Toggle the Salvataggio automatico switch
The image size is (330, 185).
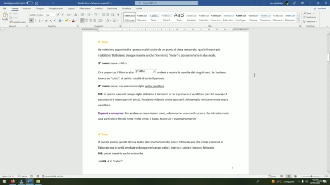coord(29,3)
